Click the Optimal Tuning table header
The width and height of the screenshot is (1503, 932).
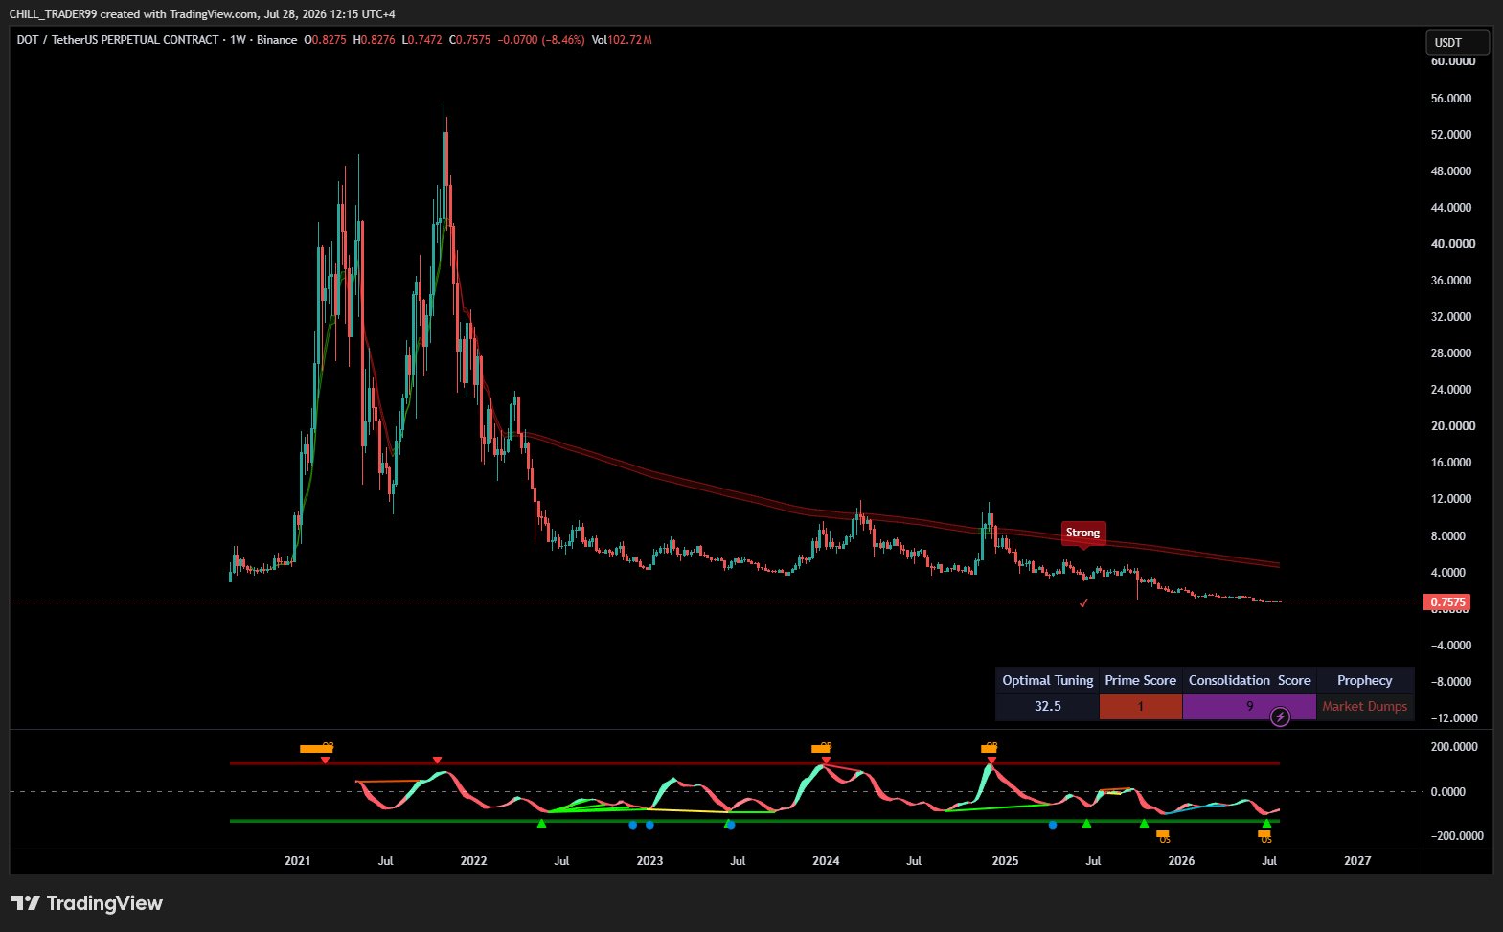(x=1047, y=680)
